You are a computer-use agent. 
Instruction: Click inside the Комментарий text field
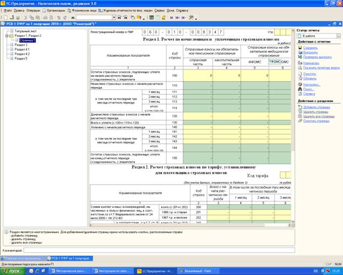[x=159, y=250]
